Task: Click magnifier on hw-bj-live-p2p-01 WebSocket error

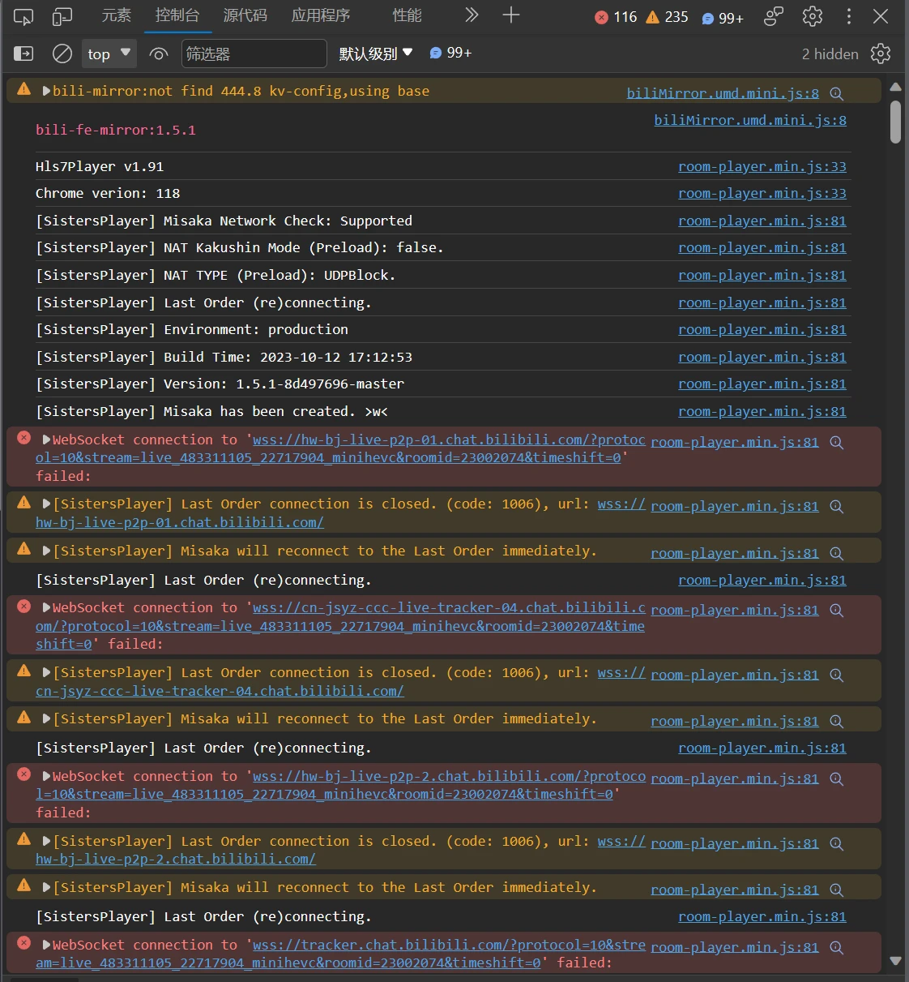Action: point(837,442)
